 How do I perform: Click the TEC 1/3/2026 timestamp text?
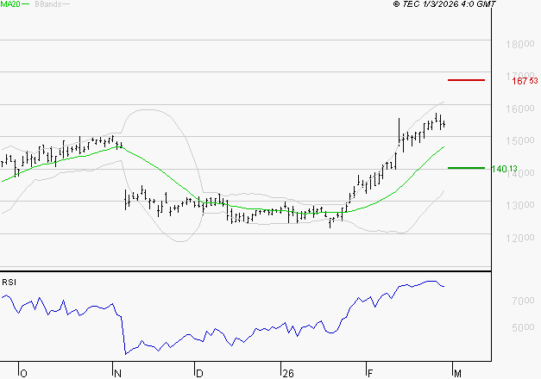[x=444, y=4]
